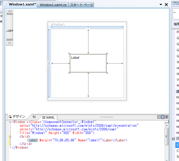Click the 100% zoom label

pyautogui.click(x=10, y=11)
